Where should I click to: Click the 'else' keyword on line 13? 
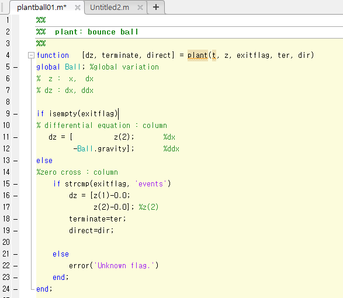pyautogui.click(x=44, y=161)
